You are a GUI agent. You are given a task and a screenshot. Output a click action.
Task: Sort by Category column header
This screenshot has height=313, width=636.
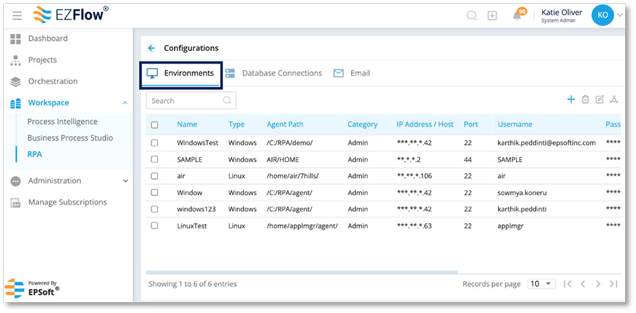(363, 125)
